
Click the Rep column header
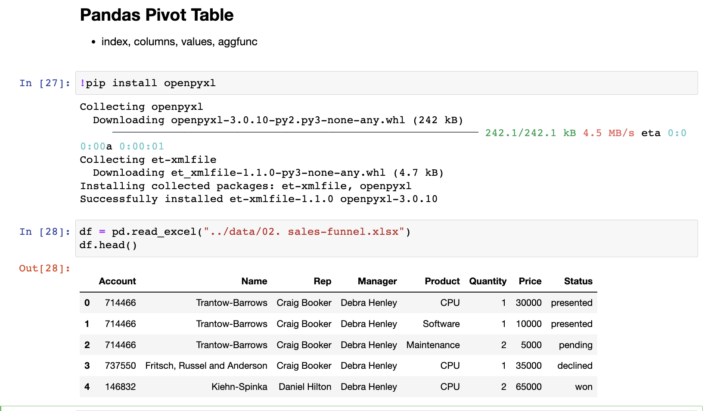pos(323,281)
